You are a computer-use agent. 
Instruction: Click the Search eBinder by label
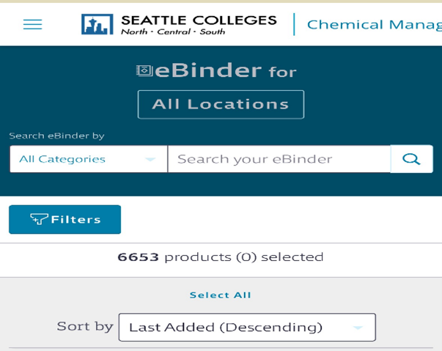coord(56,136)
